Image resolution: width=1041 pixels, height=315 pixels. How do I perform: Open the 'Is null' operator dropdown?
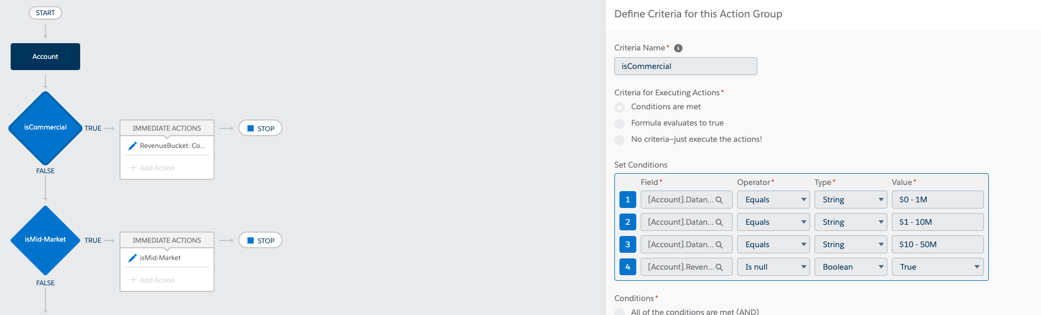[x=774, y=267]
